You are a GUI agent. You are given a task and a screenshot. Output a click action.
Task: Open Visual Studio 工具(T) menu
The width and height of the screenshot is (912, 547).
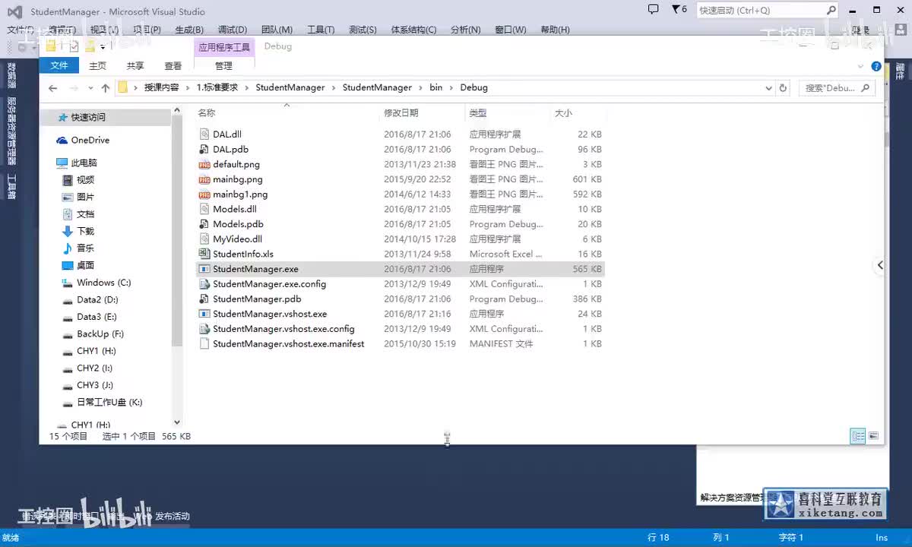tap(320, 30)
